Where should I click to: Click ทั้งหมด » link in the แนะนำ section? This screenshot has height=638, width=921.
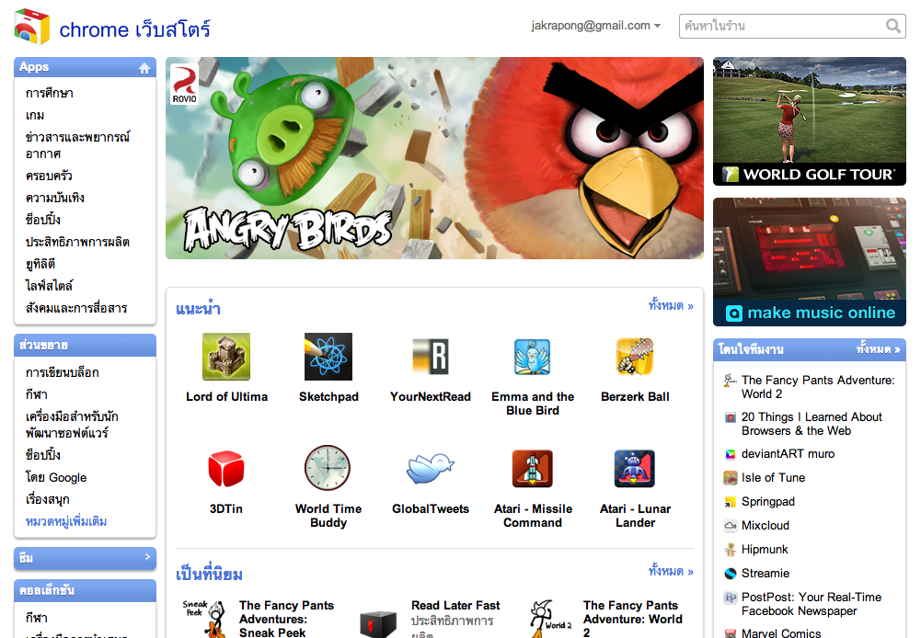coord(671,306)
